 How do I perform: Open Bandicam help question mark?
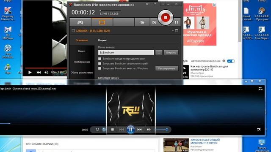(x=155, y=4)
